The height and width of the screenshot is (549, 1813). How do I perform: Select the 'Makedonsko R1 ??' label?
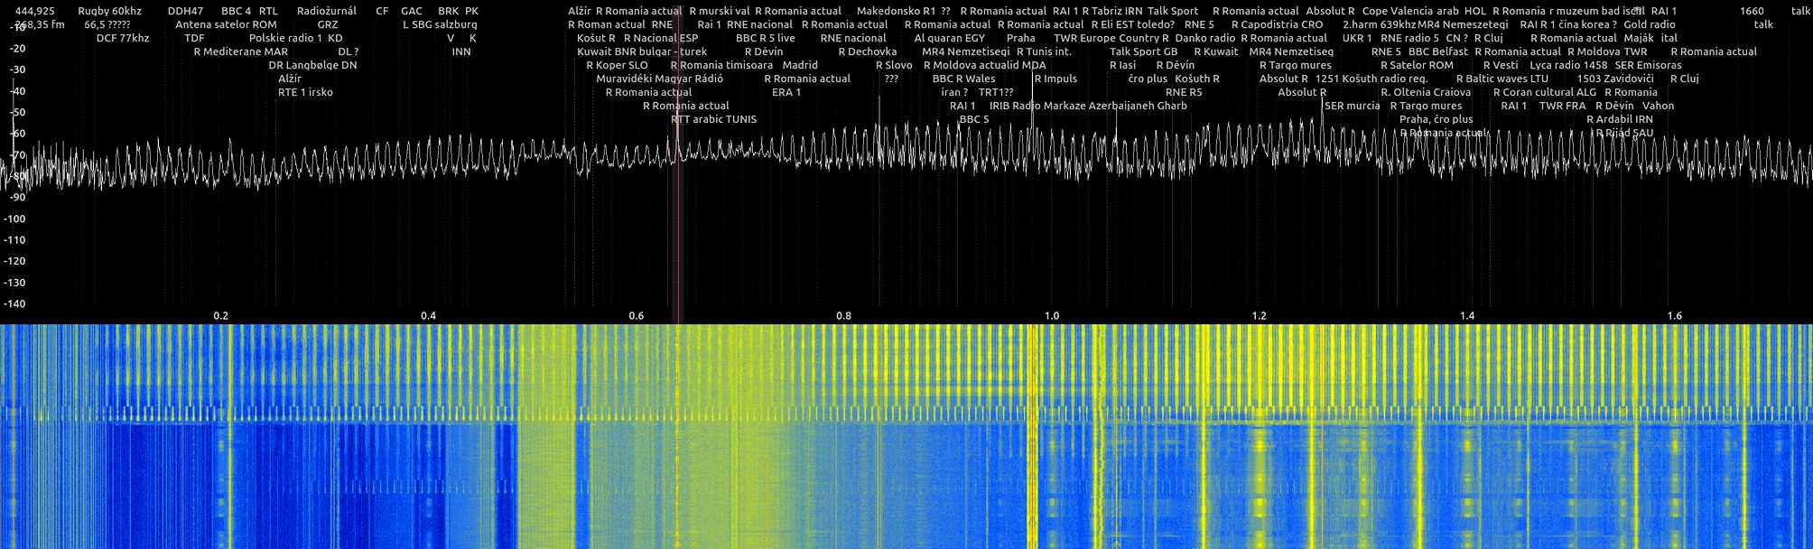(904, 11)
